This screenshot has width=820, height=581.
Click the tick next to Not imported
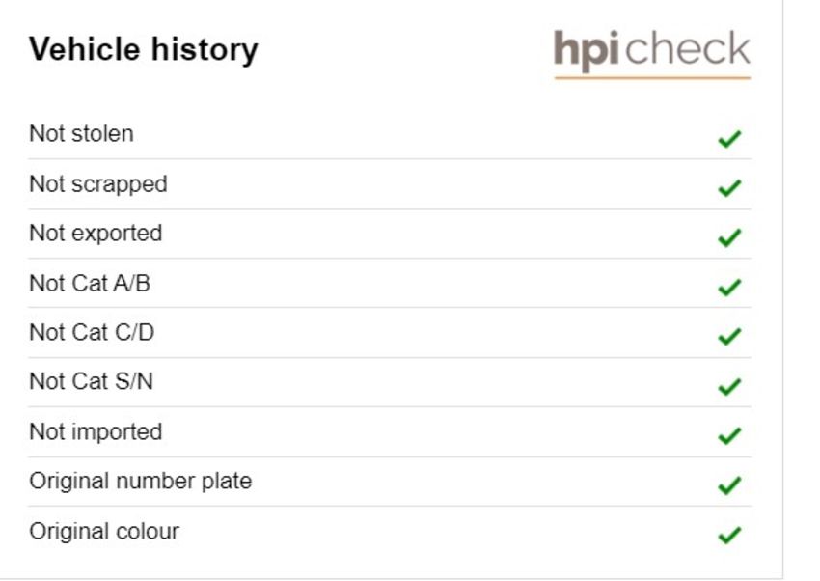[x=729, y=435]
